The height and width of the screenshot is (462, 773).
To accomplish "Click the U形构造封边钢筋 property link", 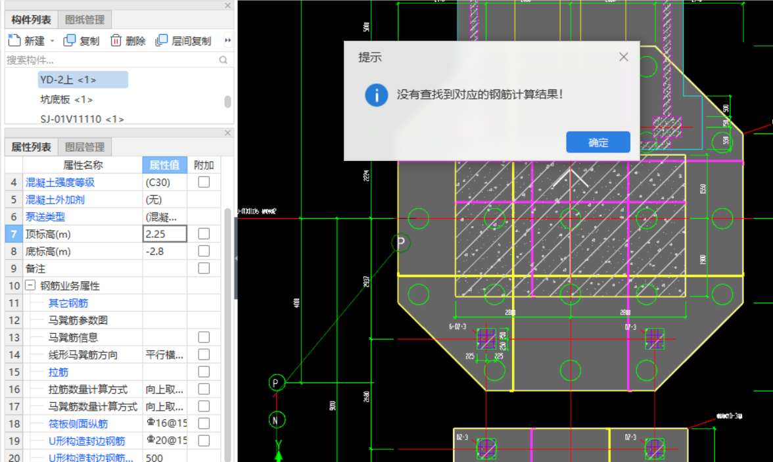I will [87, 441].
